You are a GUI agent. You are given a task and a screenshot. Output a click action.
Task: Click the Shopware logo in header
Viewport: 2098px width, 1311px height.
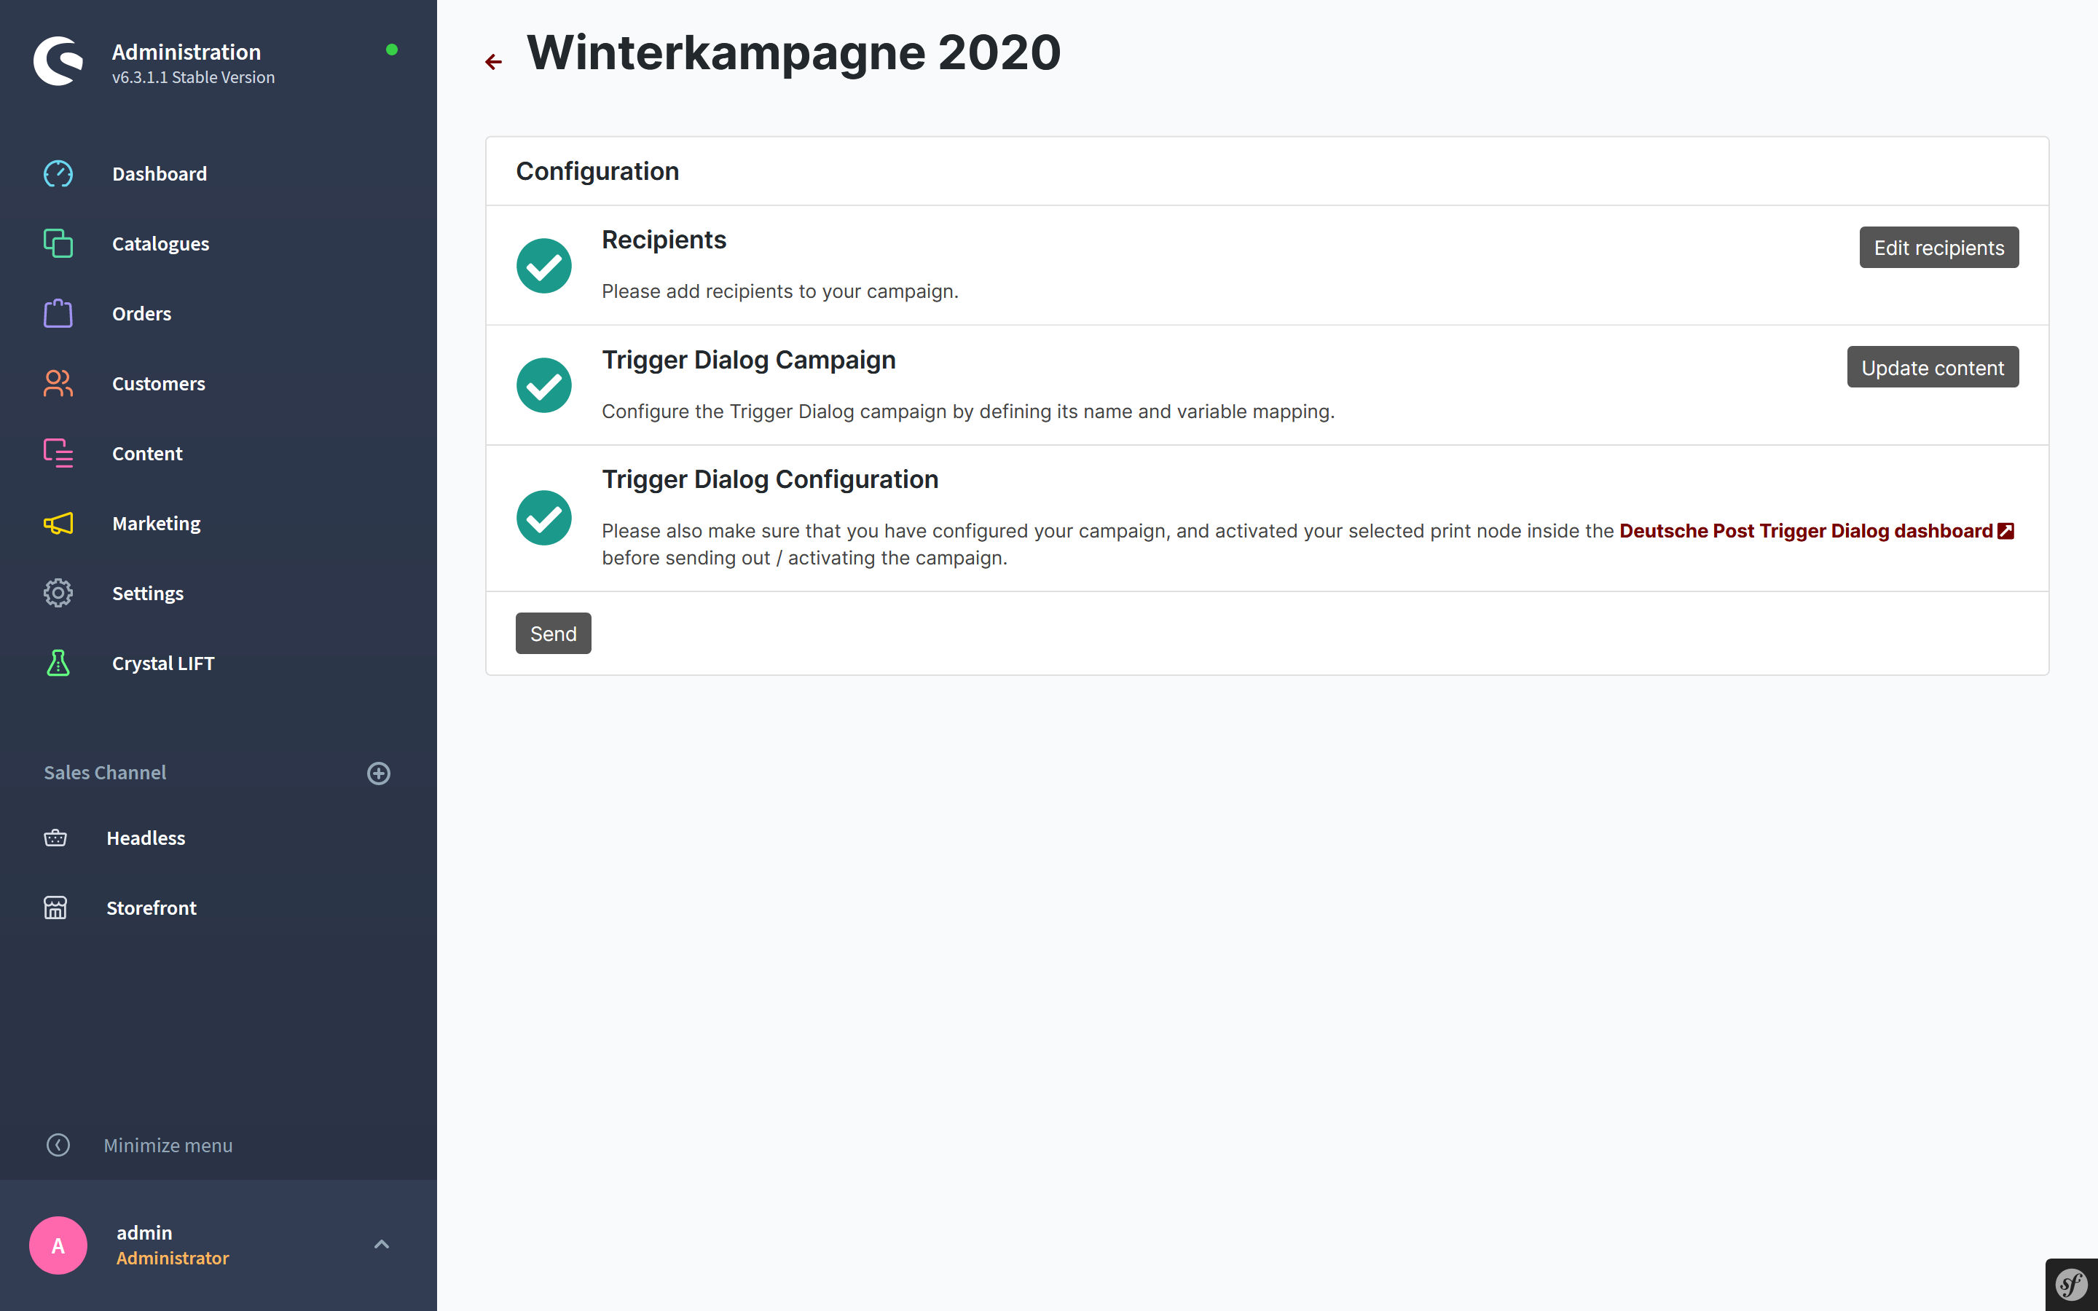58,60
